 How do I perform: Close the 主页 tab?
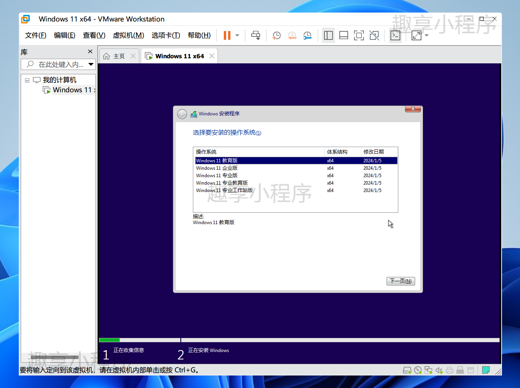[x=133, y=56]
